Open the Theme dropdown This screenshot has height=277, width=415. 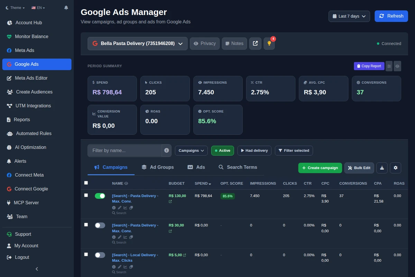(15, 8)
